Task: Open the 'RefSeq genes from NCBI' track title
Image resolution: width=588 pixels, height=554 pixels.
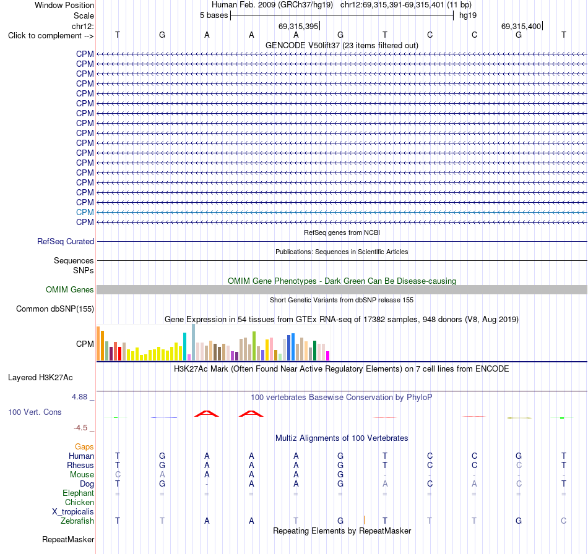Action: coord(342,232)
